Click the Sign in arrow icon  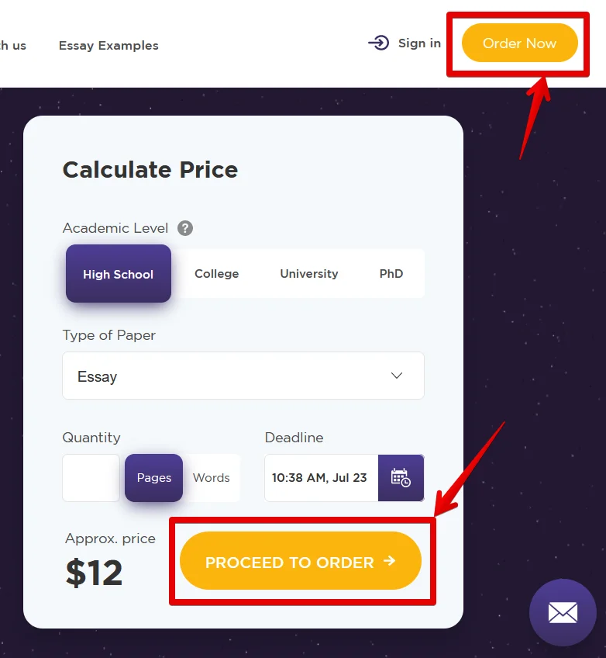[378, 43]
